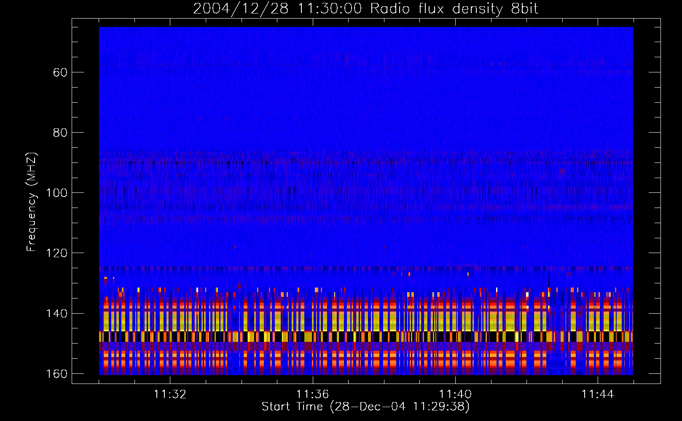Click the frequency tick label 80
The height and width of the screenshot is (421, 682).
pos(60,133)
